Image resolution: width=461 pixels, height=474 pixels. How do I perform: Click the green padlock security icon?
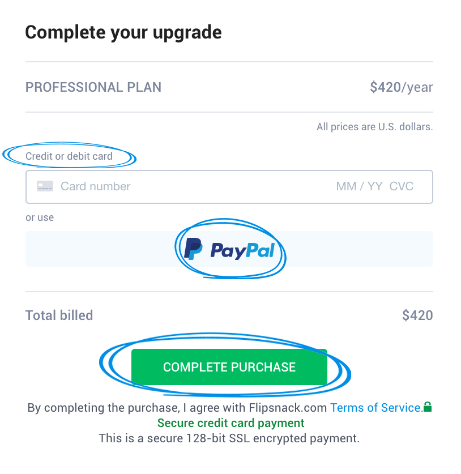(x=428, y=407)
